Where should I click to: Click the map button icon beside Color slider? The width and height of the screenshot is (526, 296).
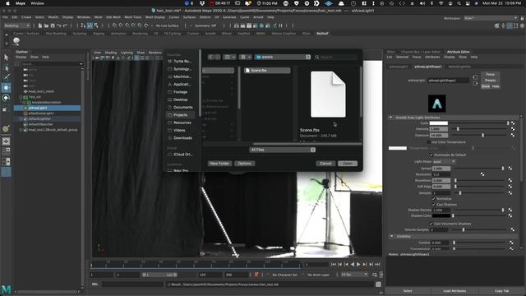point(513,123)
